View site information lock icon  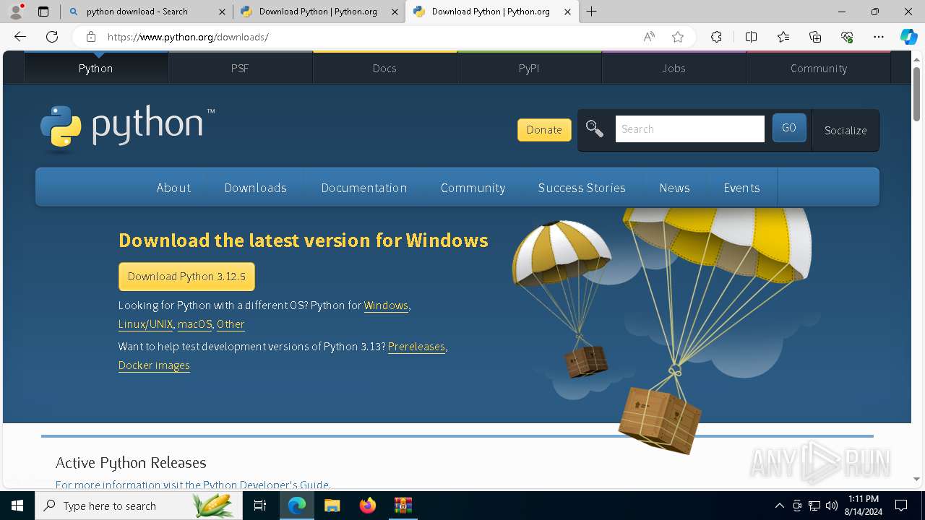point(90,37)
